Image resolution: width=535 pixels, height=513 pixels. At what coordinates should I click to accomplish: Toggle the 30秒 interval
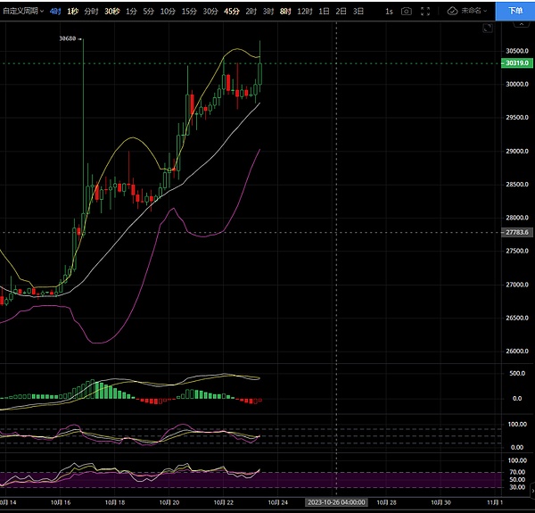(111, 12)
